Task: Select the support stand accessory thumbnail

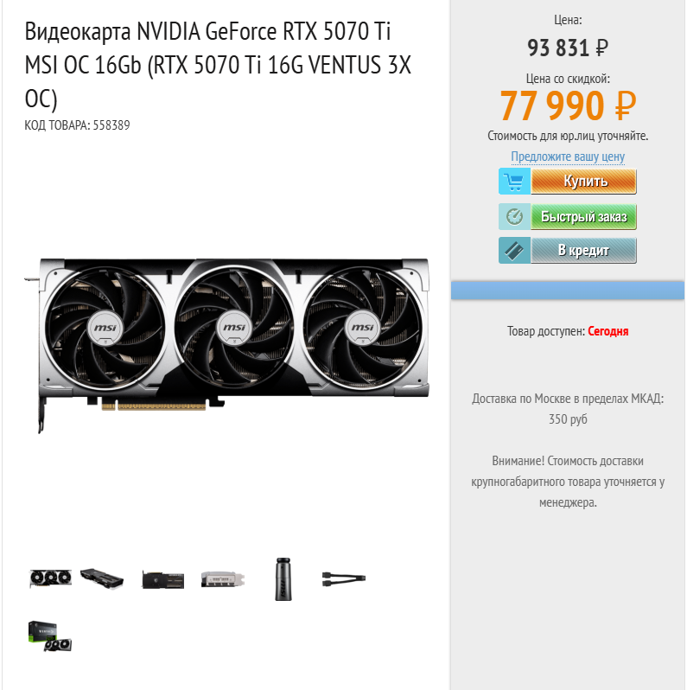Action: click(x=283, y=579)
